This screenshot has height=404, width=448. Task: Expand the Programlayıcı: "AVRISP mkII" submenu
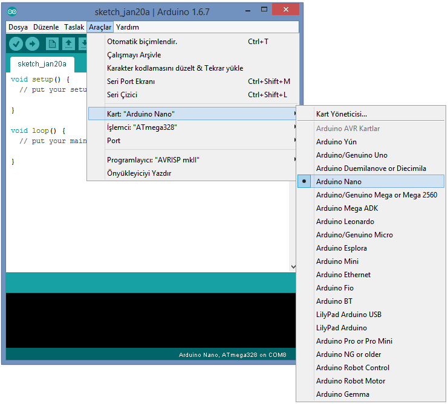pyautogui.click(x=193, y=160)
